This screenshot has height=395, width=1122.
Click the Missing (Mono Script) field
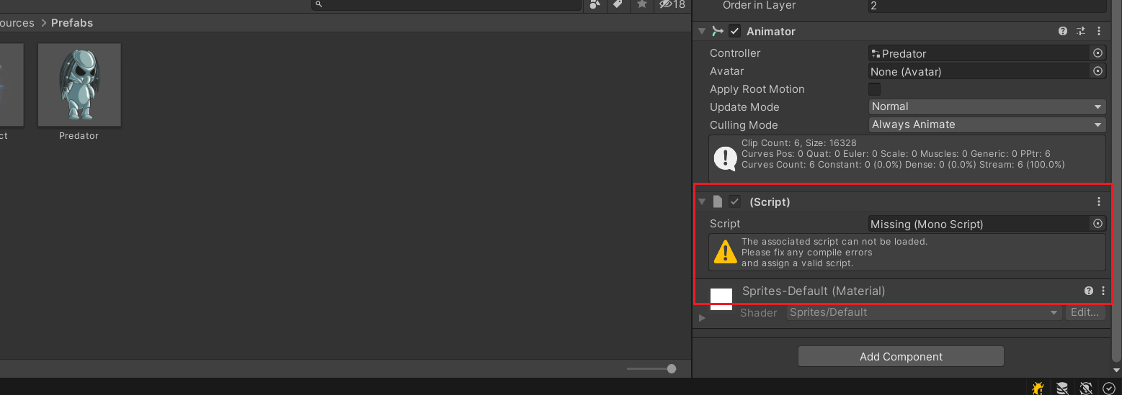pyautogui.click(x=979, y=224)
